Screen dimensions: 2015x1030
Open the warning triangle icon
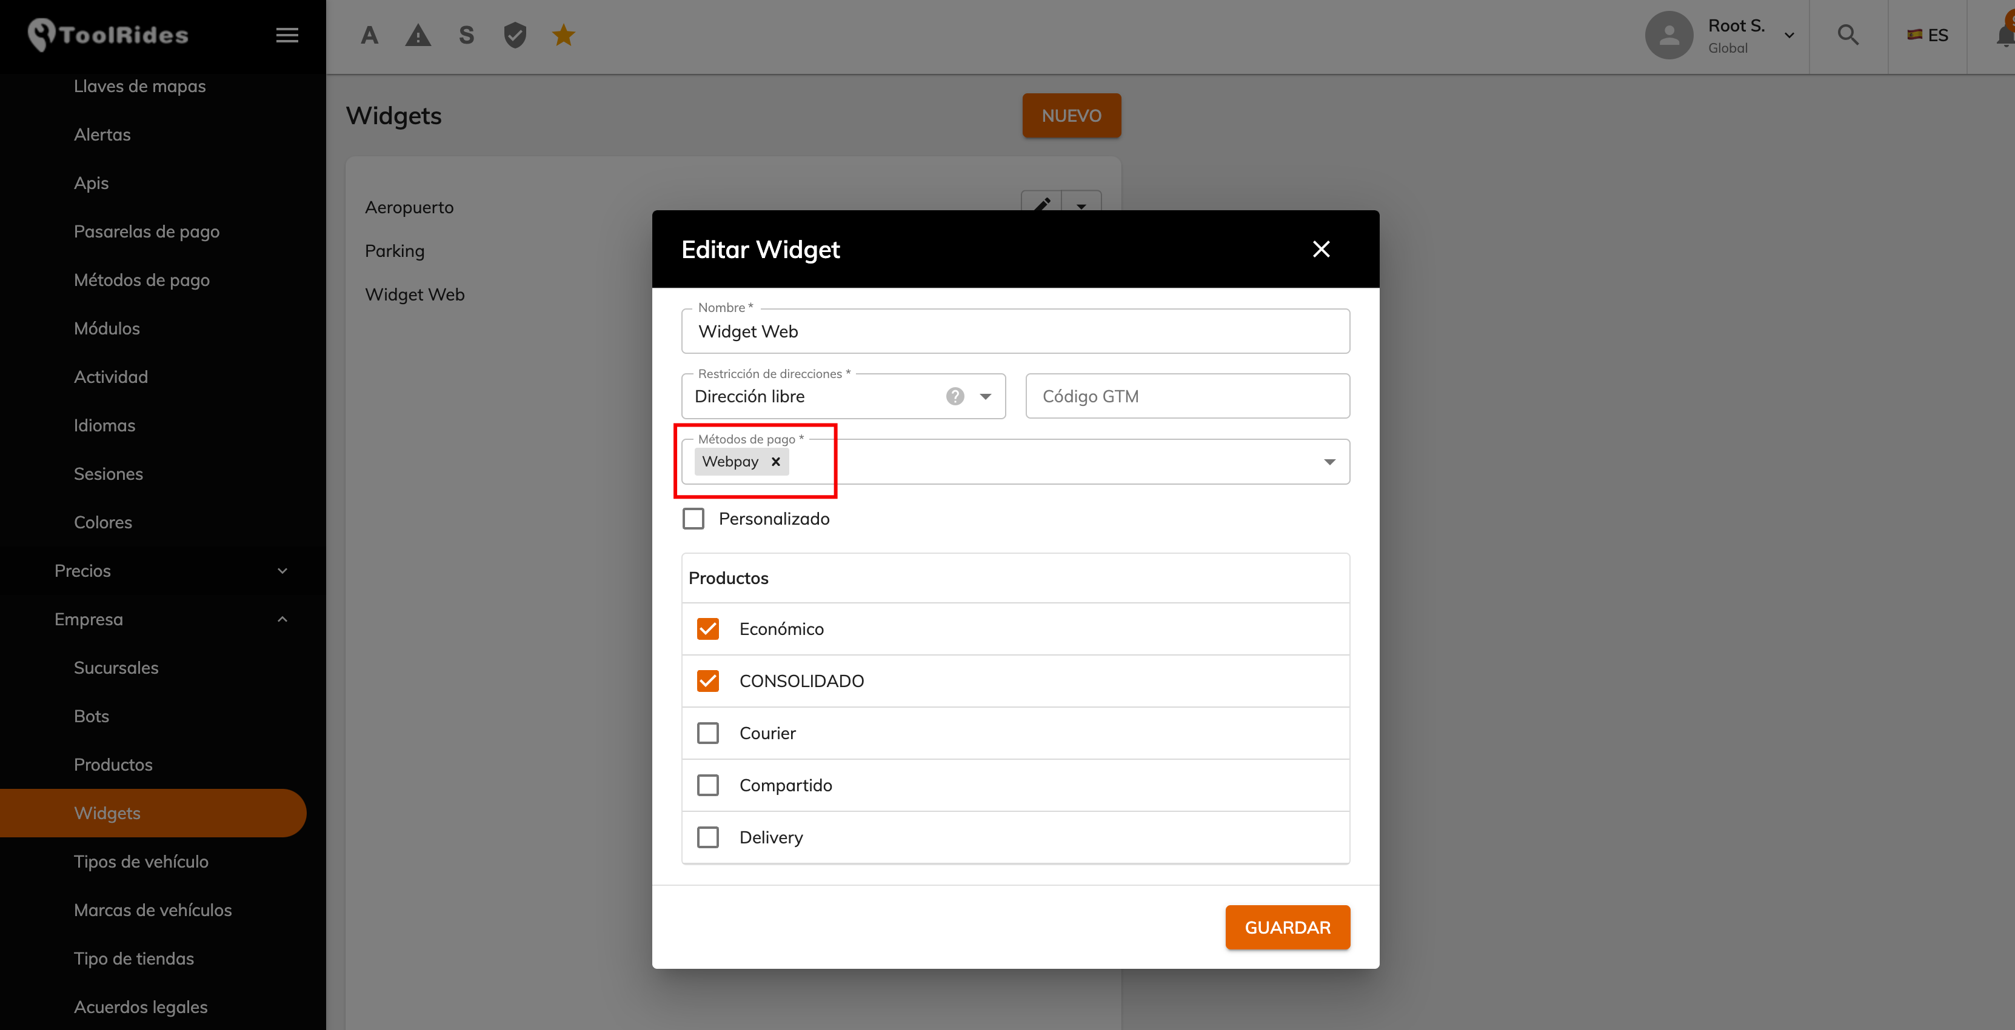(418, 35)
